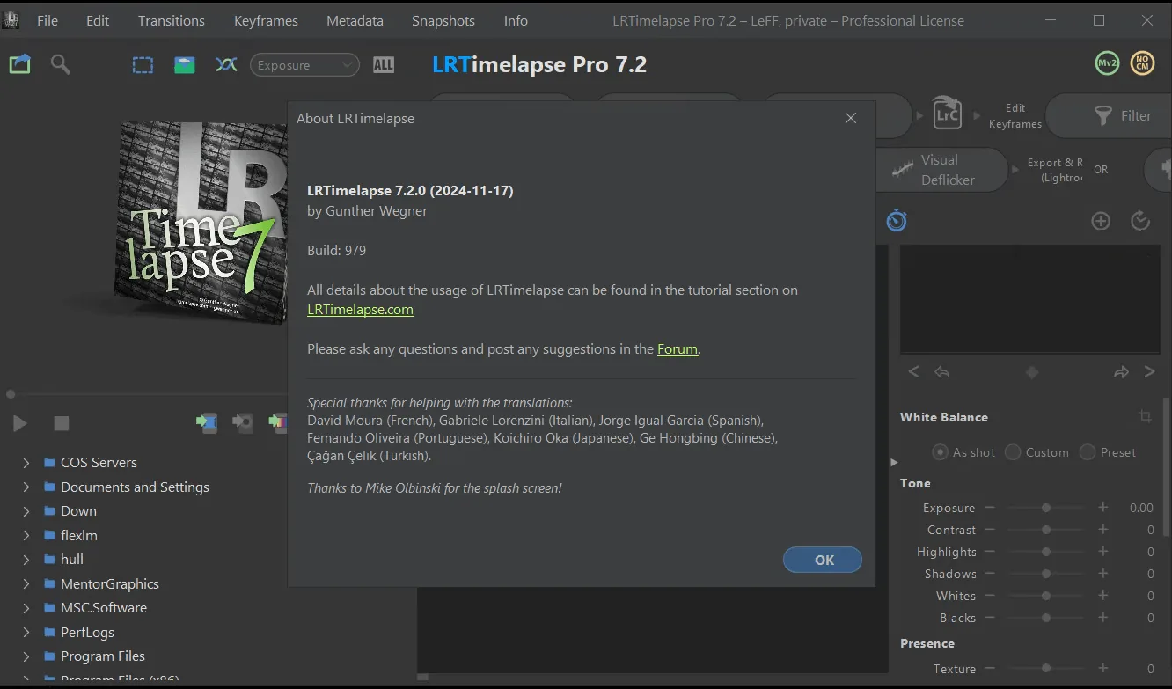This screenshot has width=1172, height=689.
Task: Increase Blacks with its plus button
Action: [x=1103, y=618]
